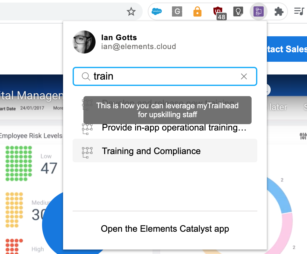This screenshot has height=254, width=307.
Task: Open the browser media controls icon
Action: tap(299, 12)
